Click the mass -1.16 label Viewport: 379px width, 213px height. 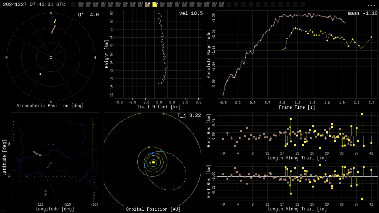point(362,13)
